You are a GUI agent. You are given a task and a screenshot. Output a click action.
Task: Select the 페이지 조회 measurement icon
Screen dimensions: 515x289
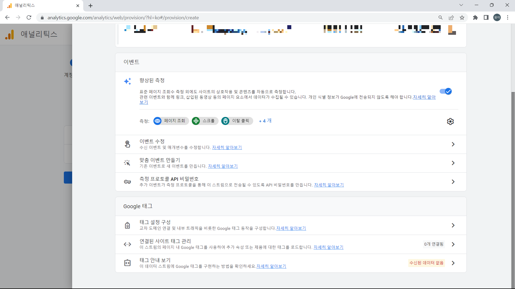click(x=157, y=121)
